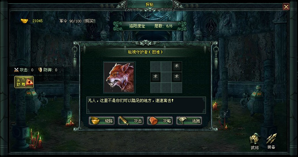Viewport: 298px width, 157px height.
Task: Click the 探秘 title tab
Action: click(150, 4)
